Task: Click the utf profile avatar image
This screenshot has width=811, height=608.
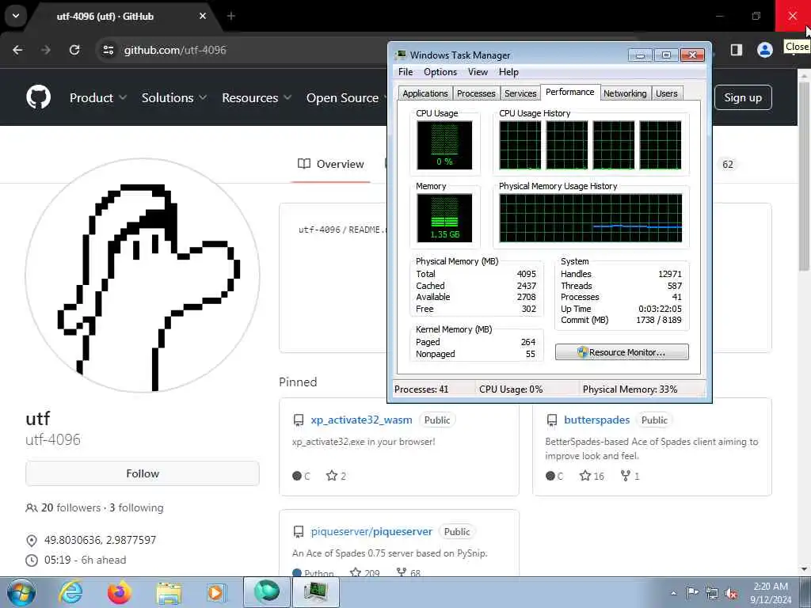Action: 143,275
